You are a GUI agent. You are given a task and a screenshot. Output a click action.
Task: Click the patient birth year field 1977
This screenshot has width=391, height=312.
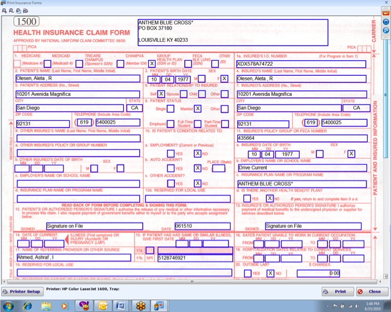tap(183, 80)
